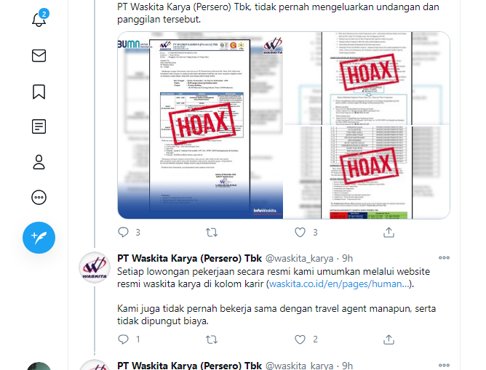This screenshot has width=486, height=370.
Task: Reply to the hoax images tweet
Action: pos(124,232)
